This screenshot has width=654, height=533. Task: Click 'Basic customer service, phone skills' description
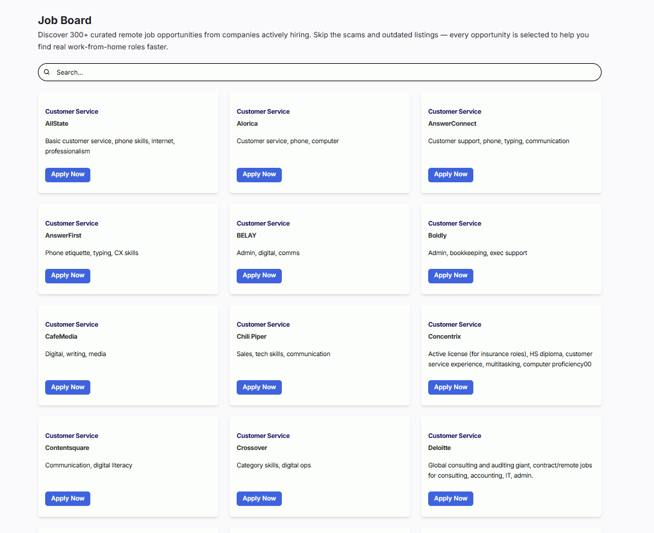coord(110,146)
